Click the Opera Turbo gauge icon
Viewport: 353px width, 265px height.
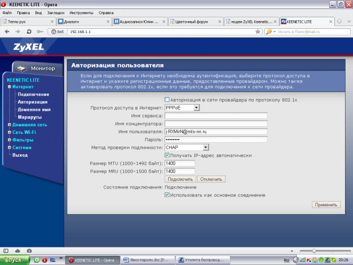point(29,251)
